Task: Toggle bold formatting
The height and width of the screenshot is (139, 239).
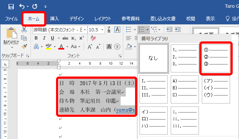Action: [36, 38]
